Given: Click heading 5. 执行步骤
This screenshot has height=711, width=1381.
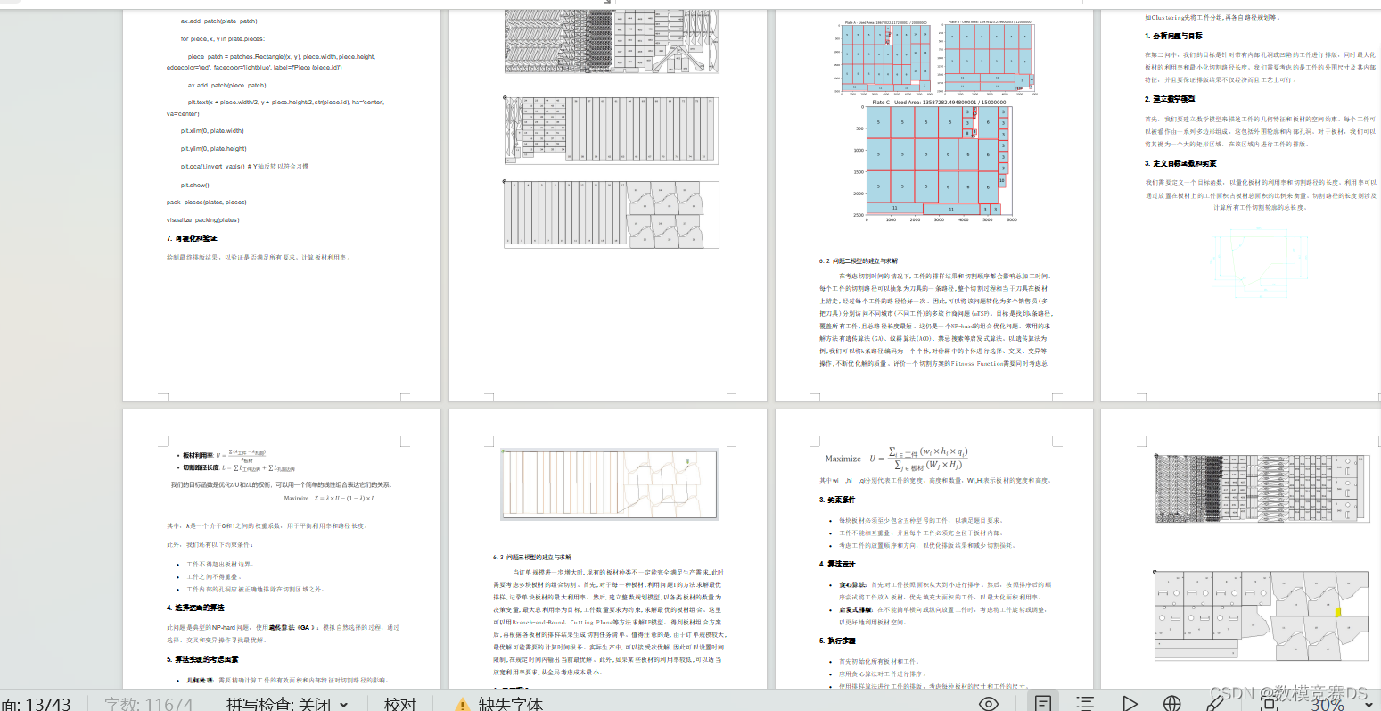Looking at the screenshot, I should (837, 641).
